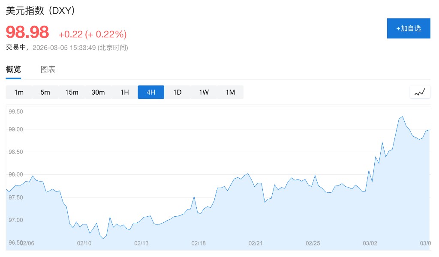Select the 1-minute (1m) timeframe
This screenshot has height=257, width=439.
coord(19,92)
